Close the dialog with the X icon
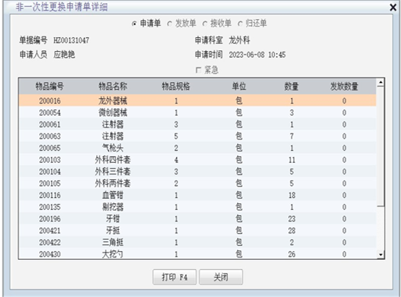The image size is (401, 297). tap(392, 7)
